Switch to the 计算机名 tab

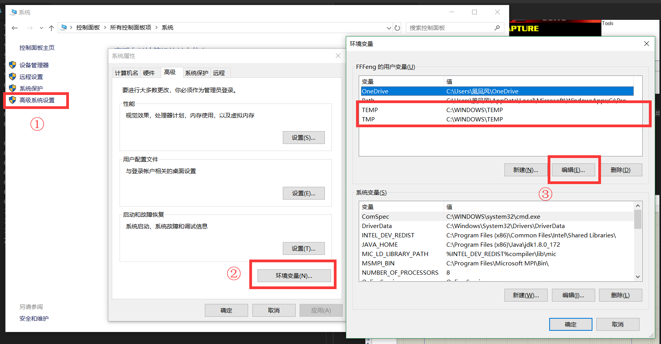[126, 73]
